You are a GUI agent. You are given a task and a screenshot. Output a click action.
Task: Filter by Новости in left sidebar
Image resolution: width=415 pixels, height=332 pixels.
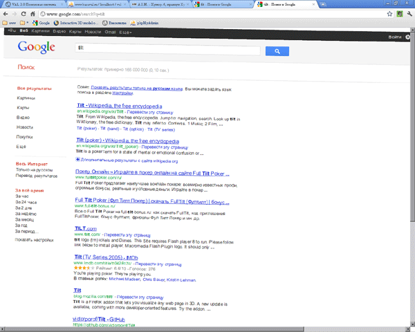tap(25, 127)
